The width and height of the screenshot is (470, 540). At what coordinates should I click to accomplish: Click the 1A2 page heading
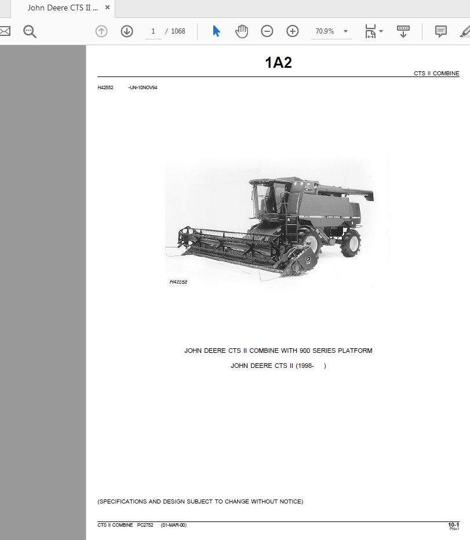coord(278,63)
